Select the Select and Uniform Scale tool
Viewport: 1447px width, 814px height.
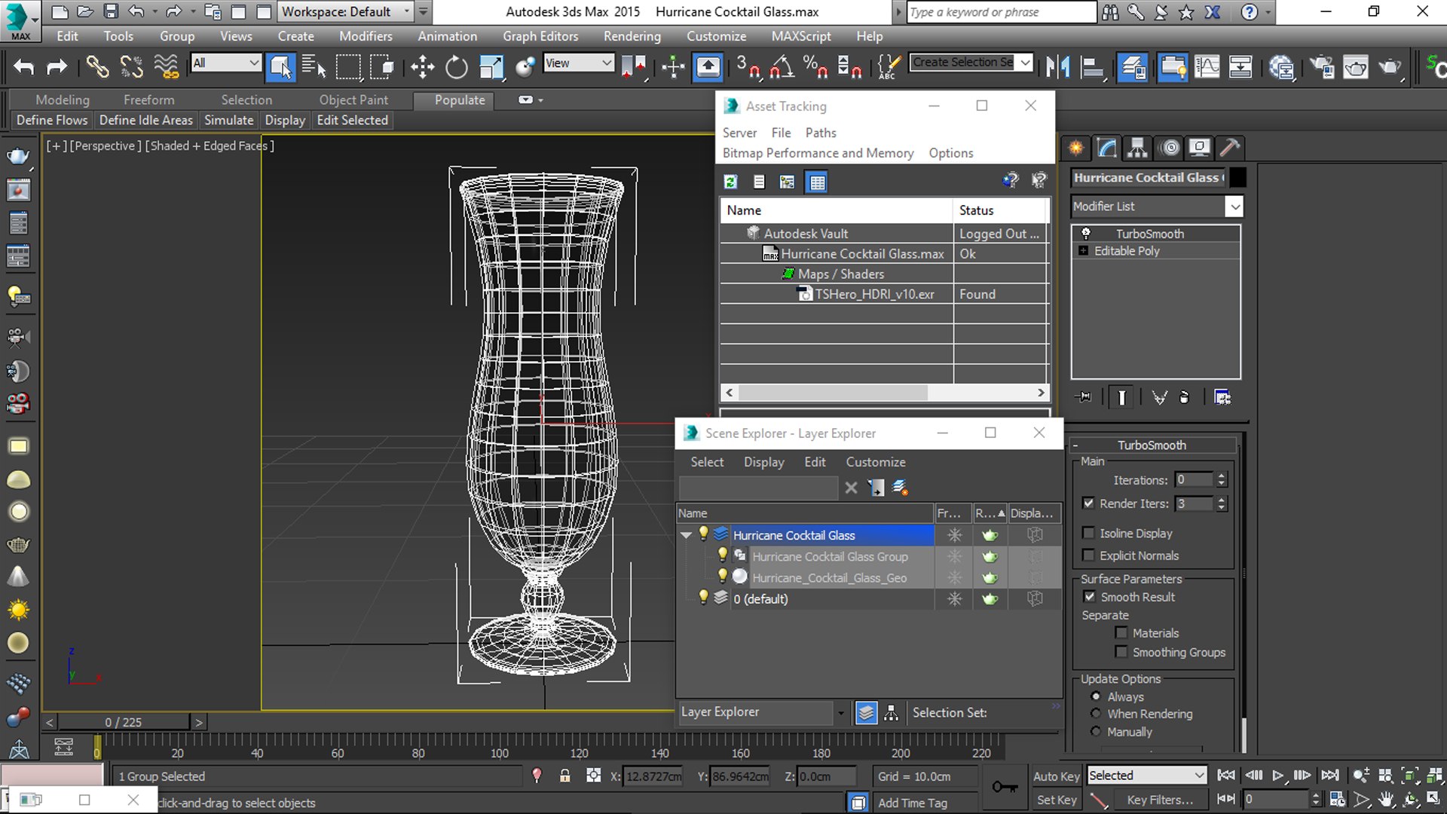(491, 67)
